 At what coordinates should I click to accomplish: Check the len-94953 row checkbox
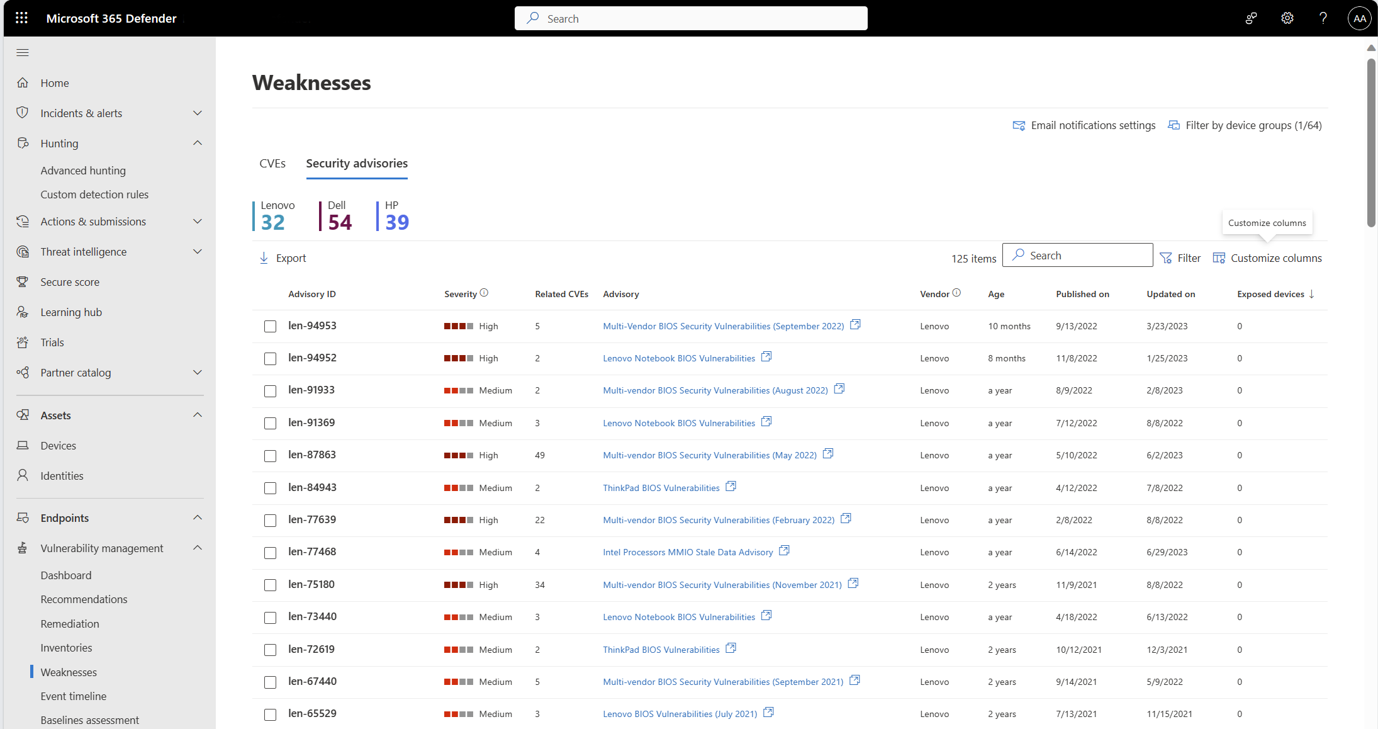click(x=270, y=326)
